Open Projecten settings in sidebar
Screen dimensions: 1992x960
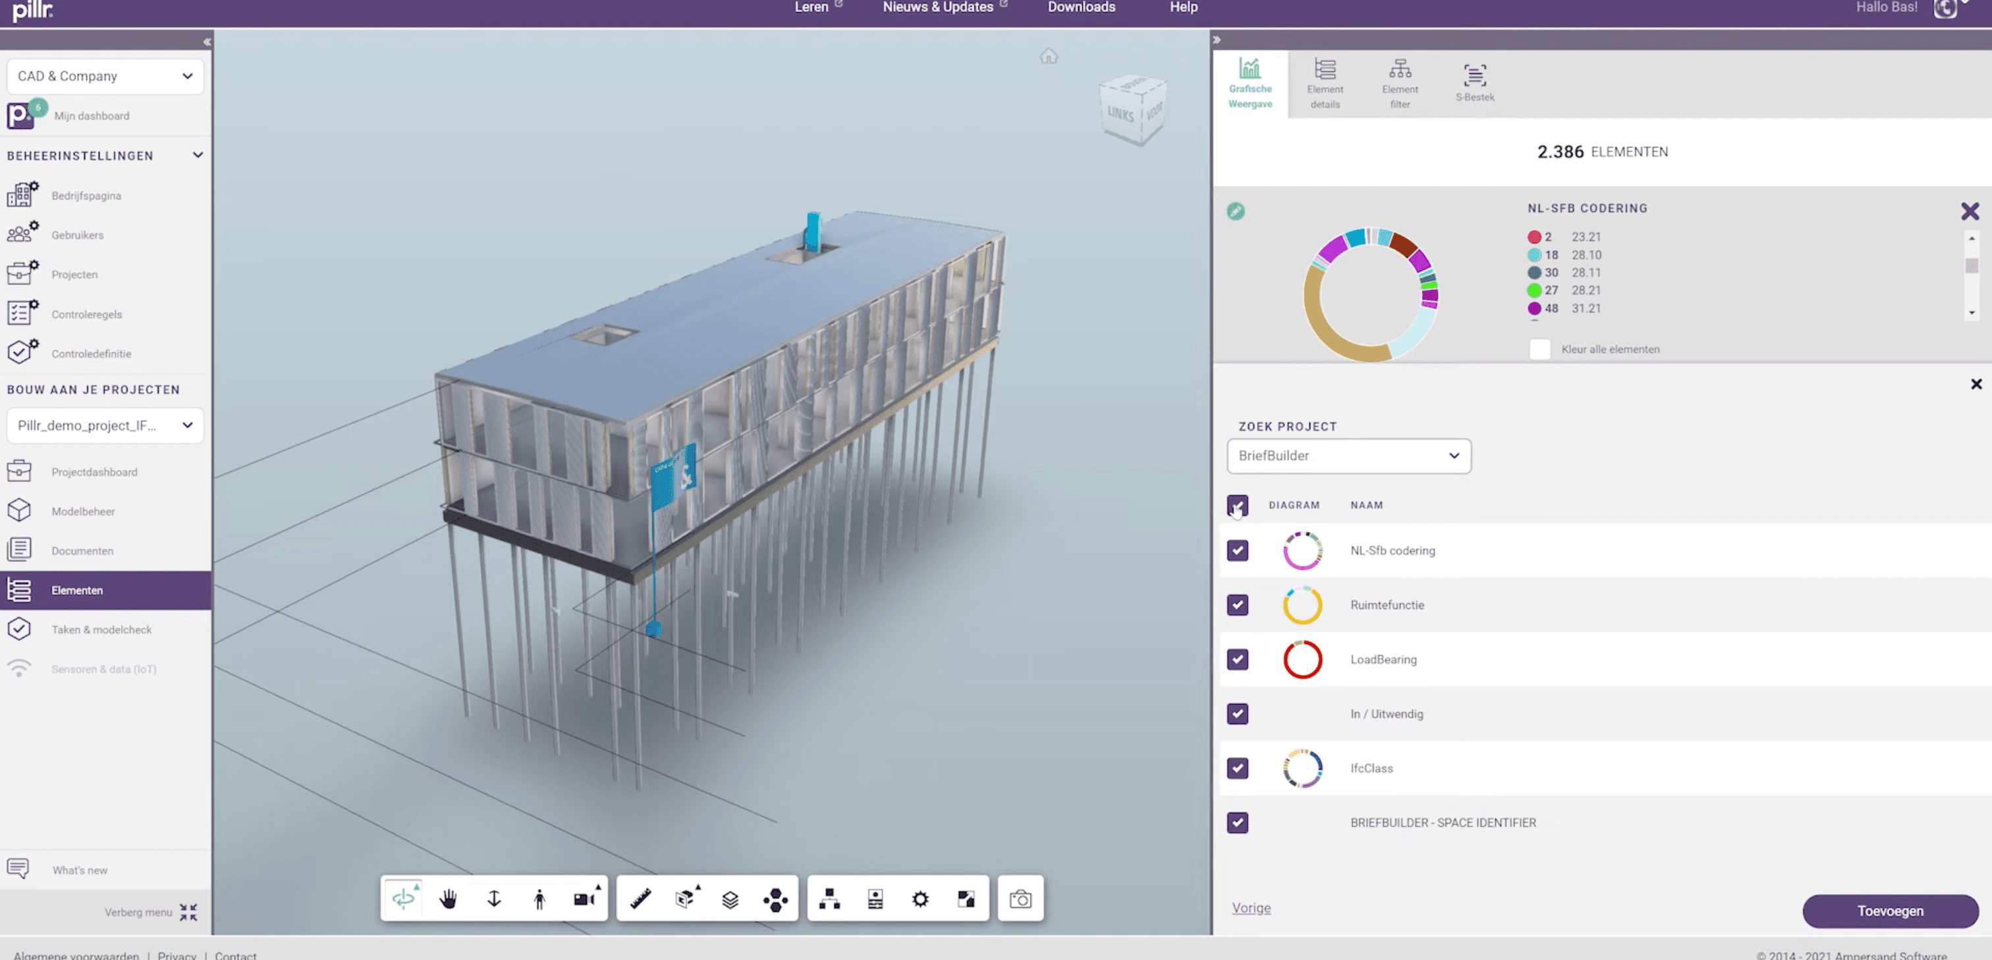tap(74, 275)
